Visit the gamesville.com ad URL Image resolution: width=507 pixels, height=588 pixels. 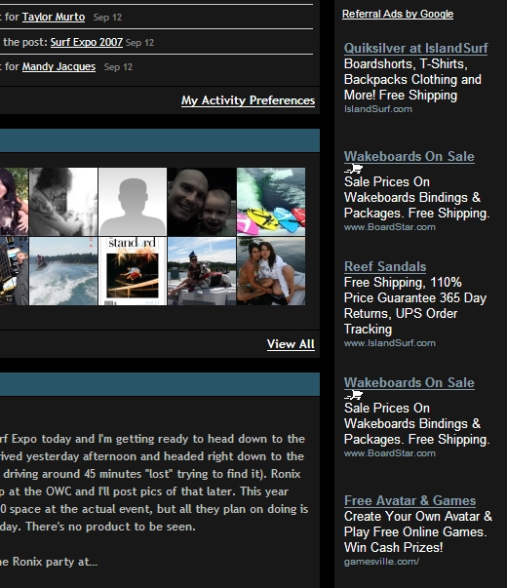click(381, 562)
